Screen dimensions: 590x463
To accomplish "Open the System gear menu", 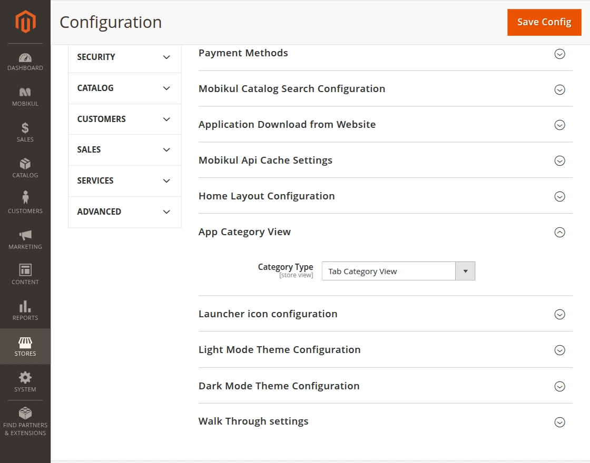I will [x=25, y=382].
